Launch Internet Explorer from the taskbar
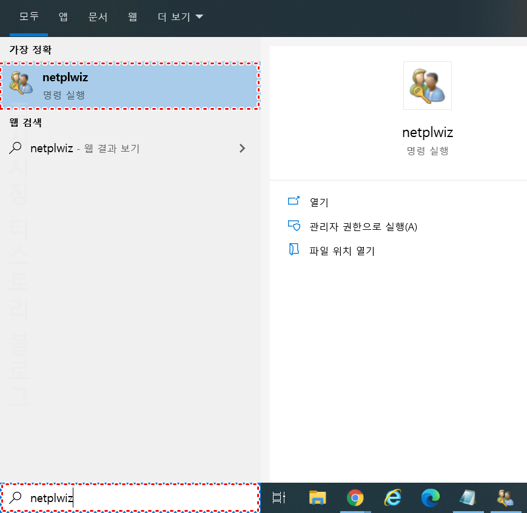This screenshot has width=527, height=513. [393, 497]
